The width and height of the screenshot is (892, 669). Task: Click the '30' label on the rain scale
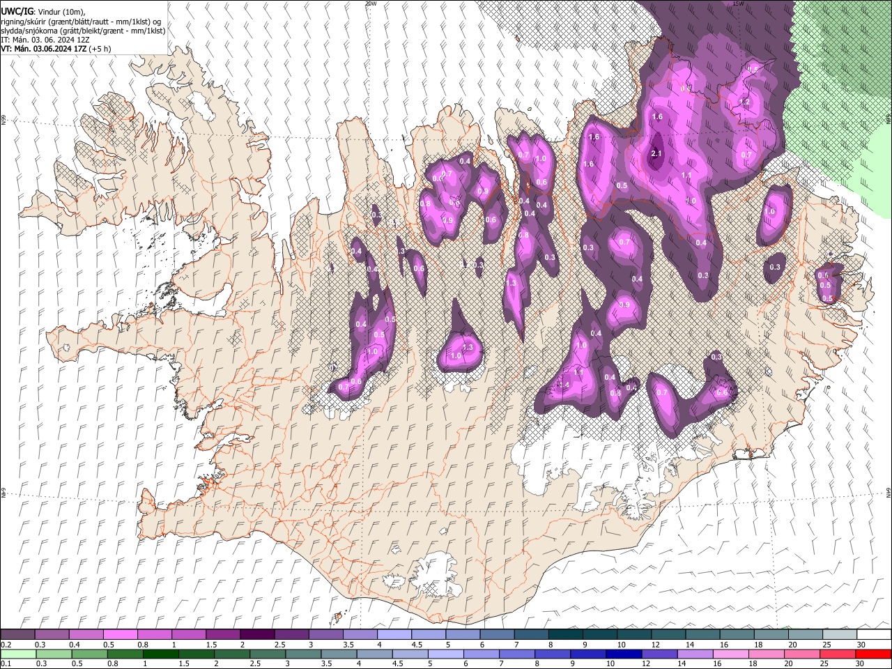pyautogui.click(x=861, y=663)
